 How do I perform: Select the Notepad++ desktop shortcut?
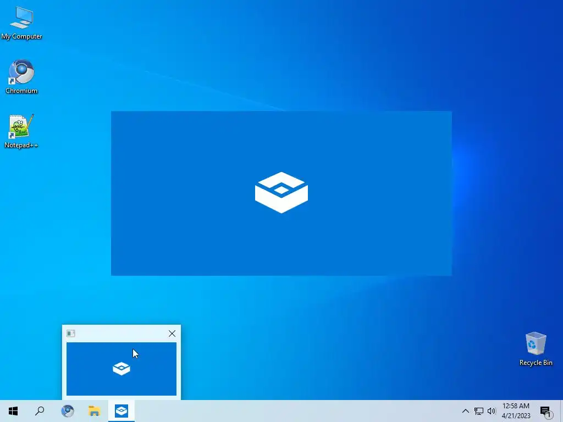click(x=21, y=131)
